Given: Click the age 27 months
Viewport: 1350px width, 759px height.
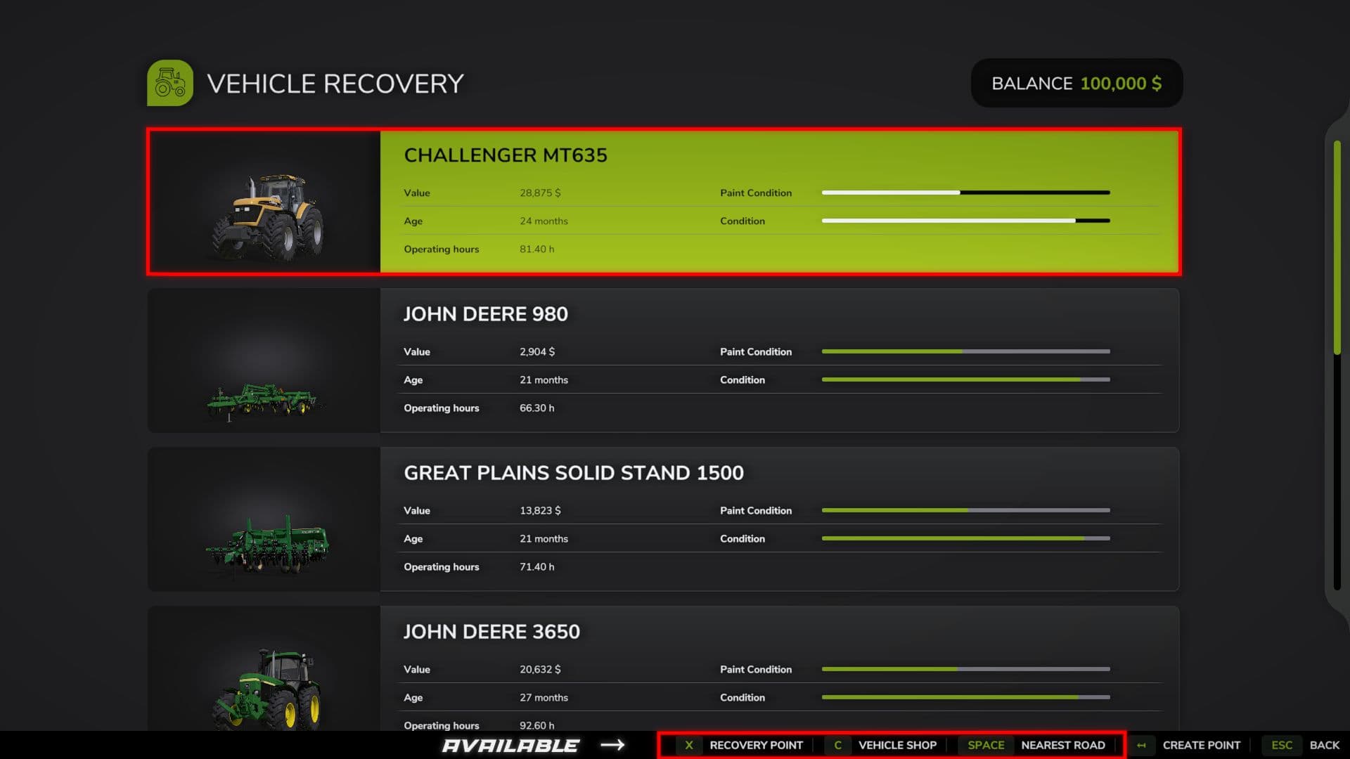Looking at the screenshot, I should click(x=544, y=697).
